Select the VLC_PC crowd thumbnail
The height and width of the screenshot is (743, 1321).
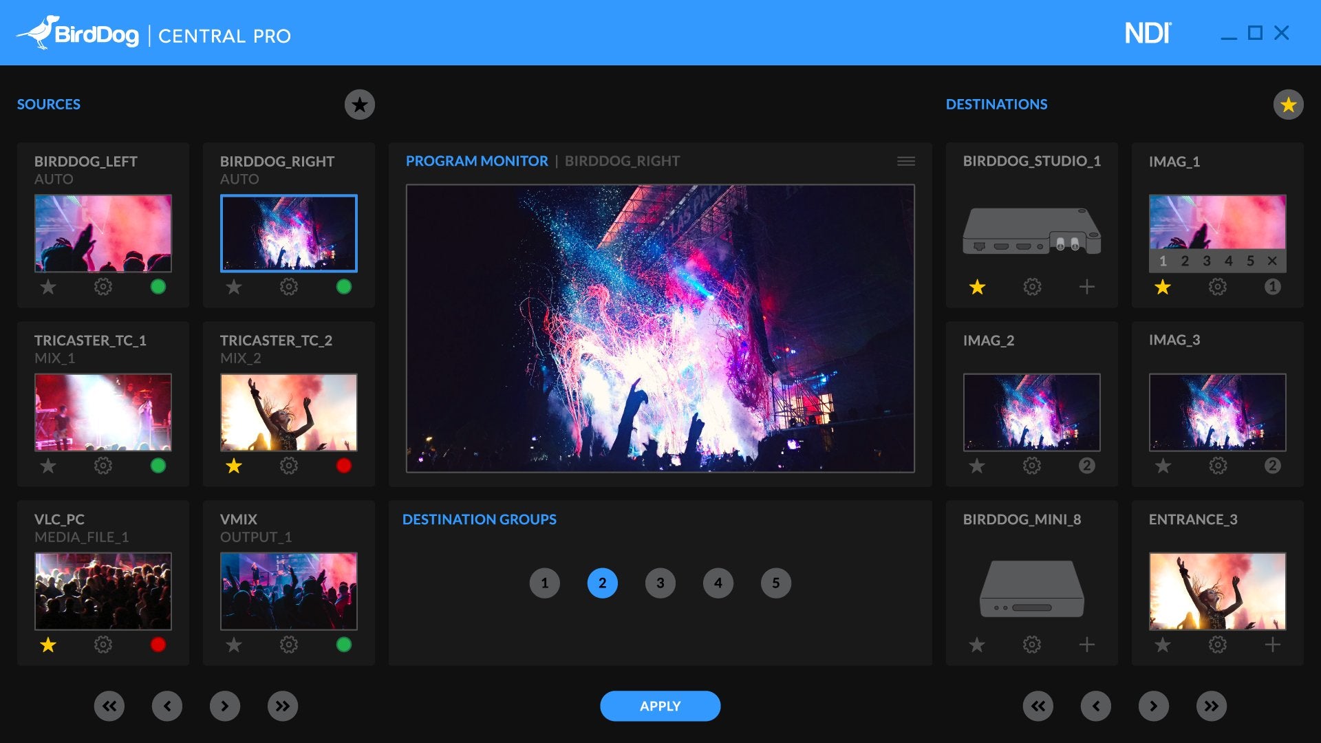[x=103, y=591]
